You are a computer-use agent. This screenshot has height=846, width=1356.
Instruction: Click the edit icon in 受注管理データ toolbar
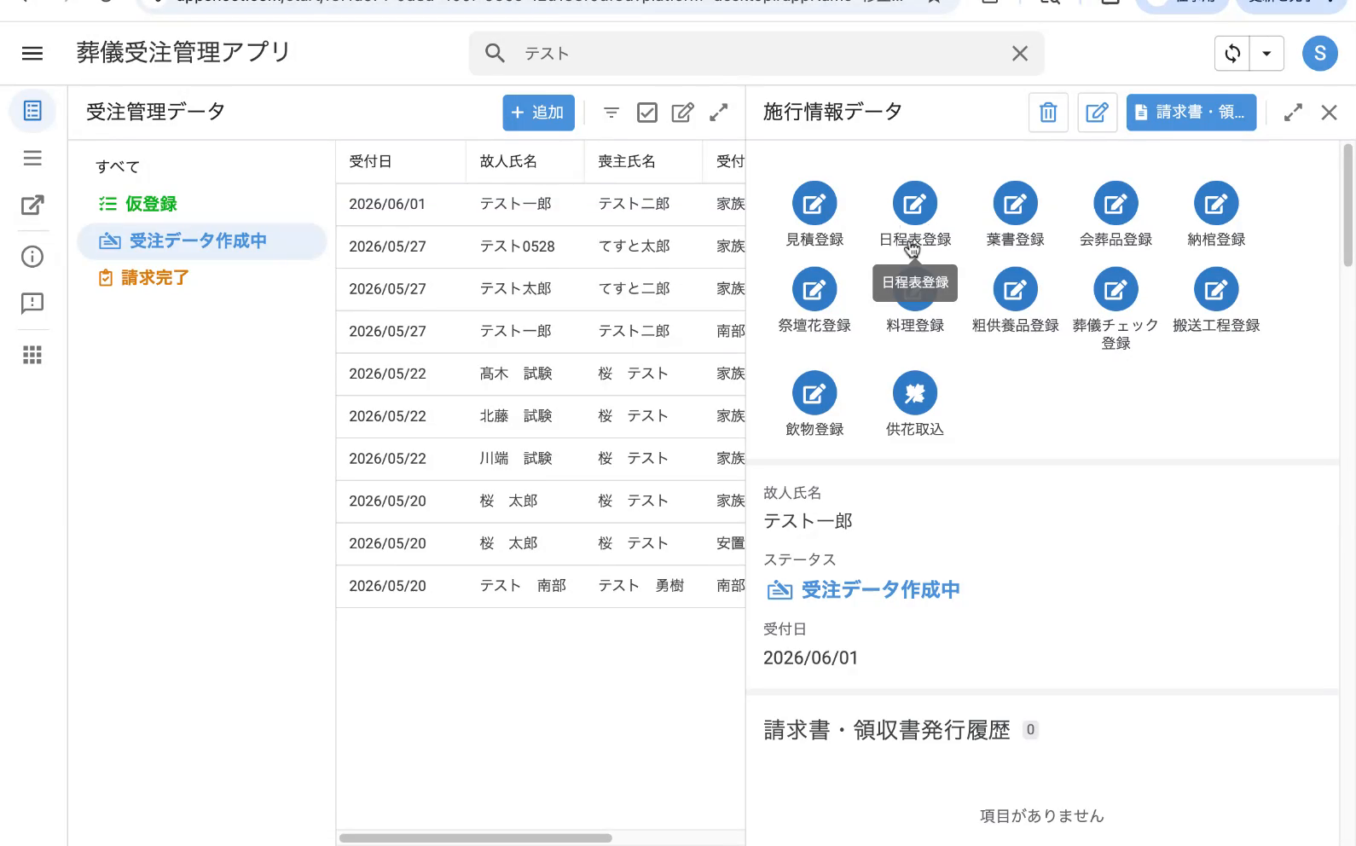682,113
